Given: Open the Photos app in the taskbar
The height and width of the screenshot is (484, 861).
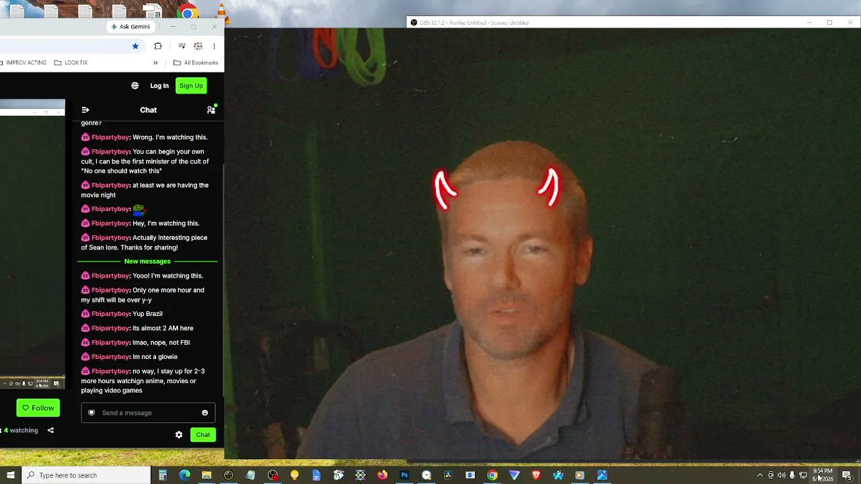Looking at the screenshot, I should coord(602,475).
